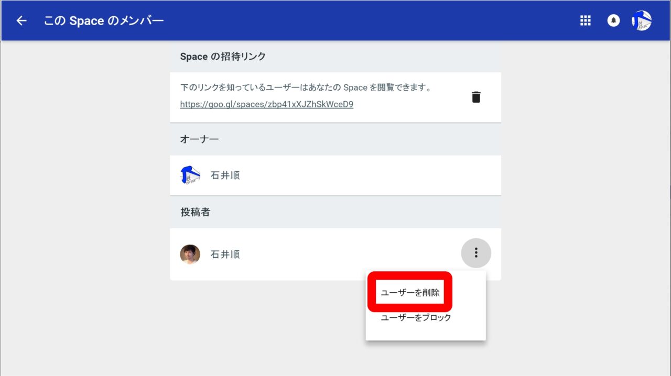This screenshot has height=376, width=671.
Task: Click the owner's profile picture
Action: point(190,175)
